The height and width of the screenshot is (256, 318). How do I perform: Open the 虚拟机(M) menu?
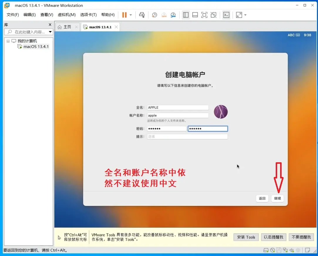[x=67, y=15]
